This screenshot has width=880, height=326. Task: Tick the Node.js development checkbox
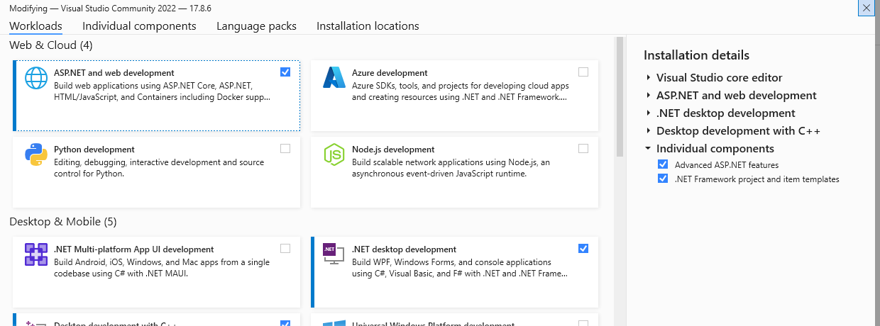[x=583, y=149]
